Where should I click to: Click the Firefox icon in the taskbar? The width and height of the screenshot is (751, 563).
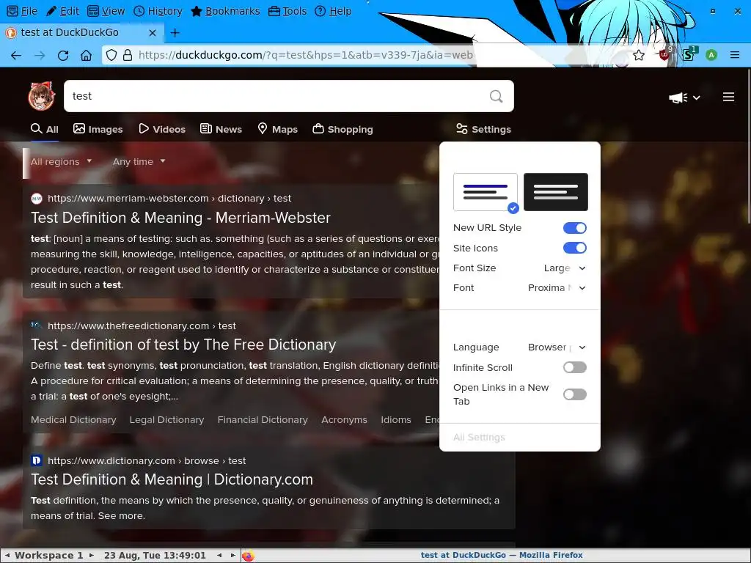pos(248,556)
